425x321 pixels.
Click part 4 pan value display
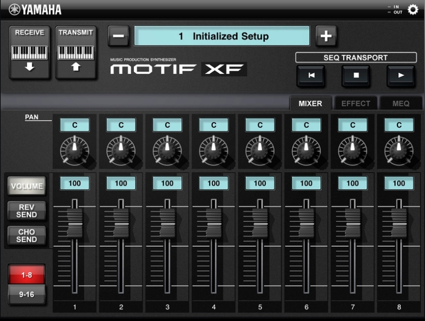(213, 125)
